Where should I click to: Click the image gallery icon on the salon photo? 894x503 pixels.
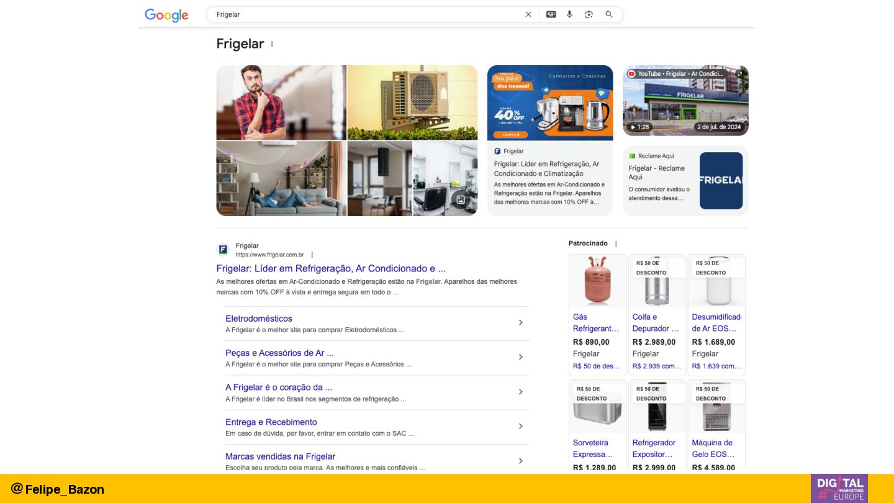point(461,199)
